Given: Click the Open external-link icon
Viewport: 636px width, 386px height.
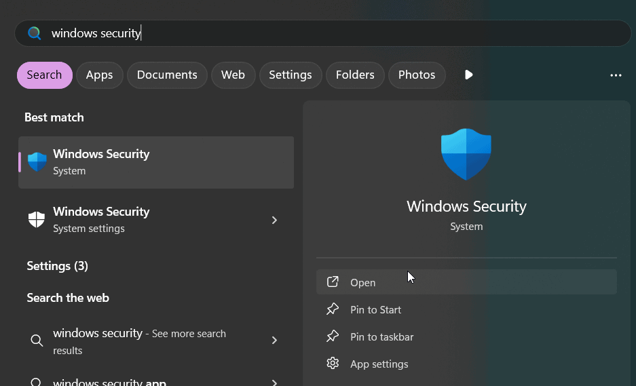Looking at the screenshot, I should (x=333, y=282).
